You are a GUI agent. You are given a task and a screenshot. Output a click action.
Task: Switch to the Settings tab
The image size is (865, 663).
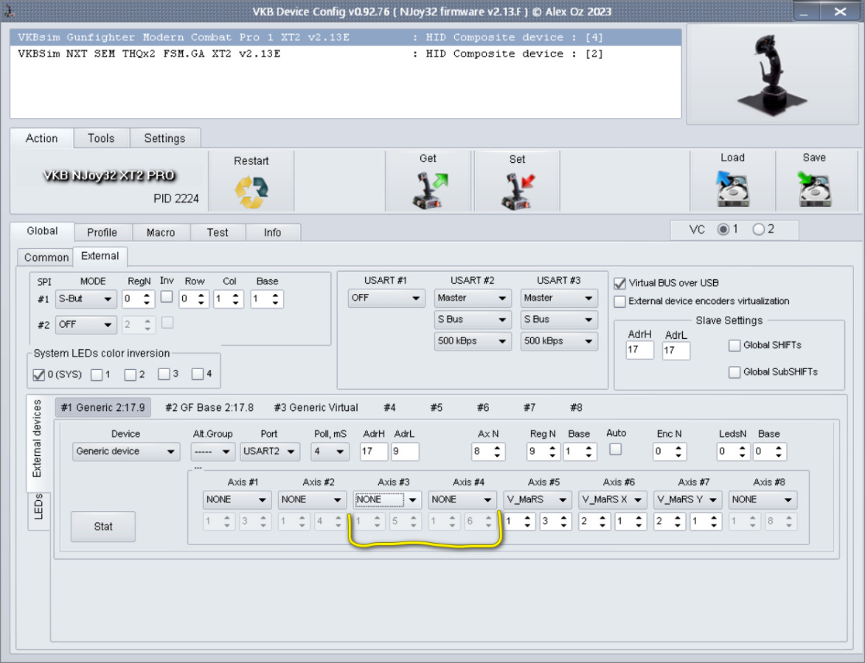[164, 138]
